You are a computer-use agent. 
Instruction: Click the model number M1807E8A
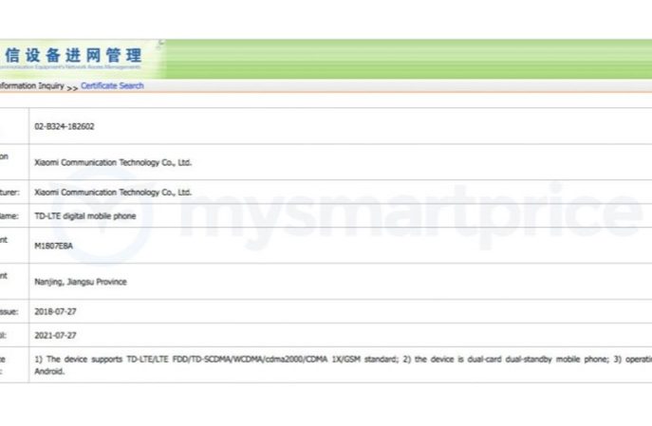click(55, 246)
